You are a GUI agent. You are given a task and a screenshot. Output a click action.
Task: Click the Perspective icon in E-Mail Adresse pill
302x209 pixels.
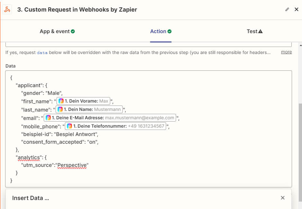coord(48,118)
